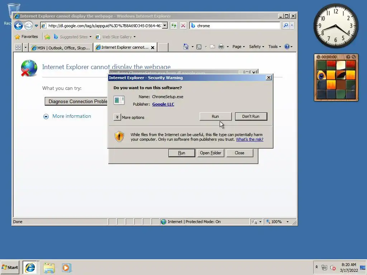Click the Bing search box containing chrome
This screenshot has width=367, height=275.
point(235,25)
